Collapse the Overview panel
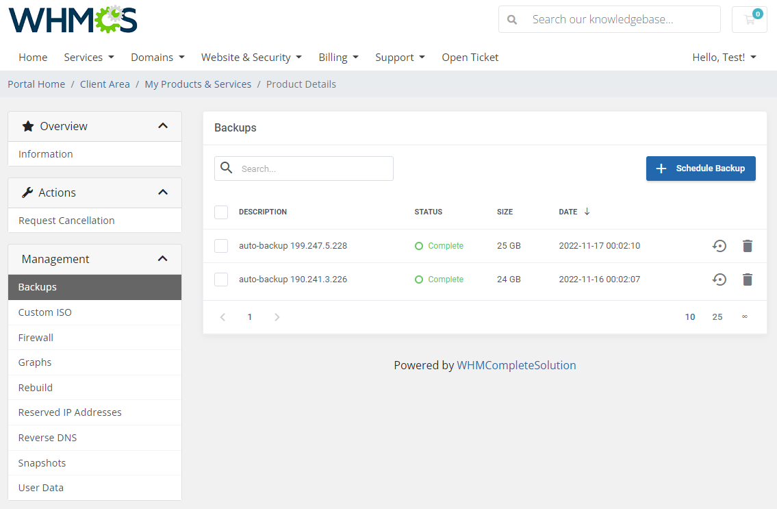The height and width of the screenshot is (509, 777). [x=163, y=126]
